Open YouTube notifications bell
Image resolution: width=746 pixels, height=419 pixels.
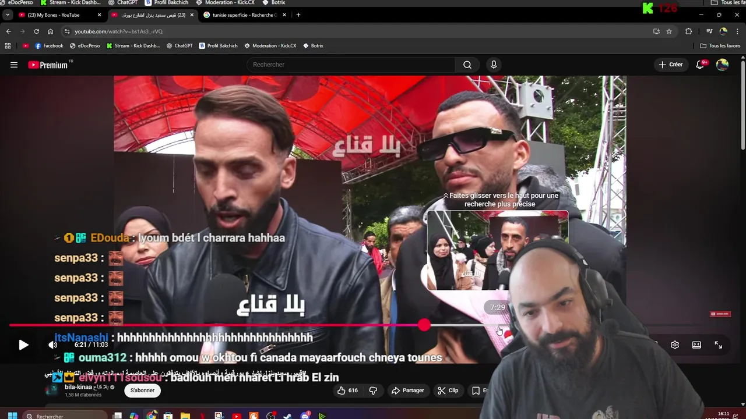coord(701,65)
